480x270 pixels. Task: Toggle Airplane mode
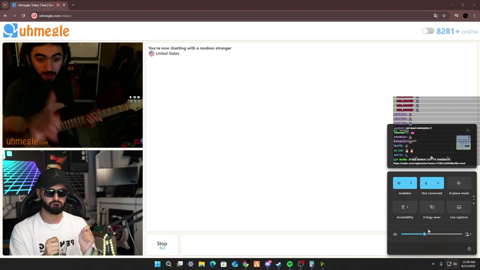click(459, 183)
